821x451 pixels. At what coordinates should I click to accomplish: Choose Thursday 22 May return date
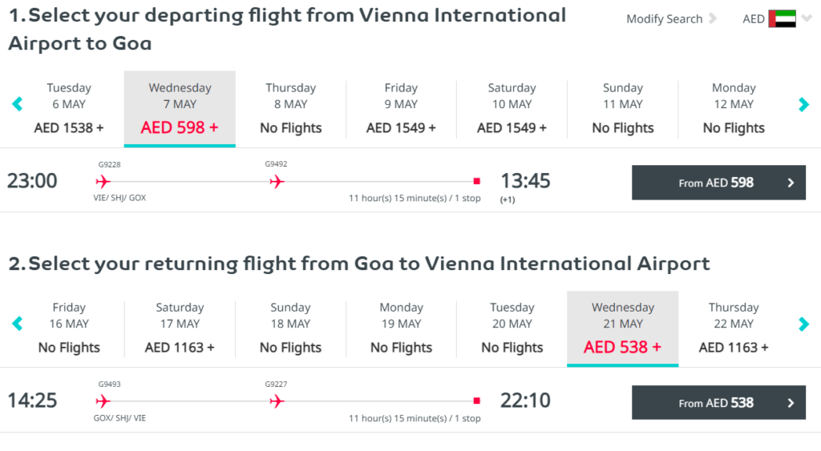click(x=734, y=328)
